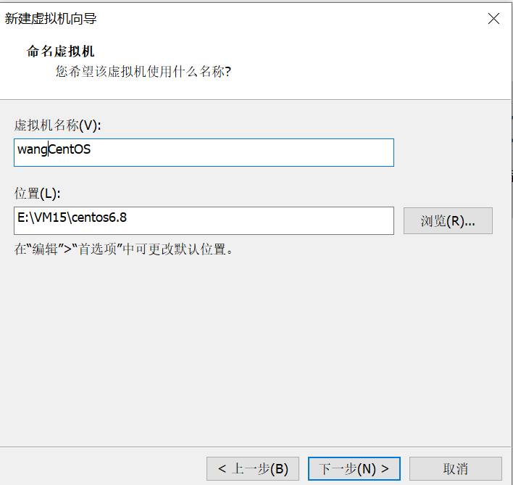Click the 虚拟机名称(V): label

pos(57,125)
